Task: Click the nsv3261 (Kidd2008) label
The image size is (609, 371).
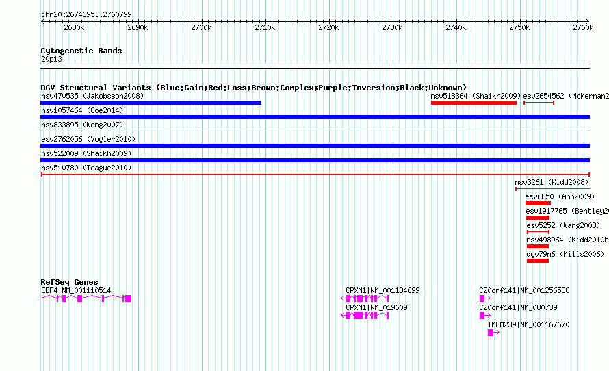Action: (552, 182)
